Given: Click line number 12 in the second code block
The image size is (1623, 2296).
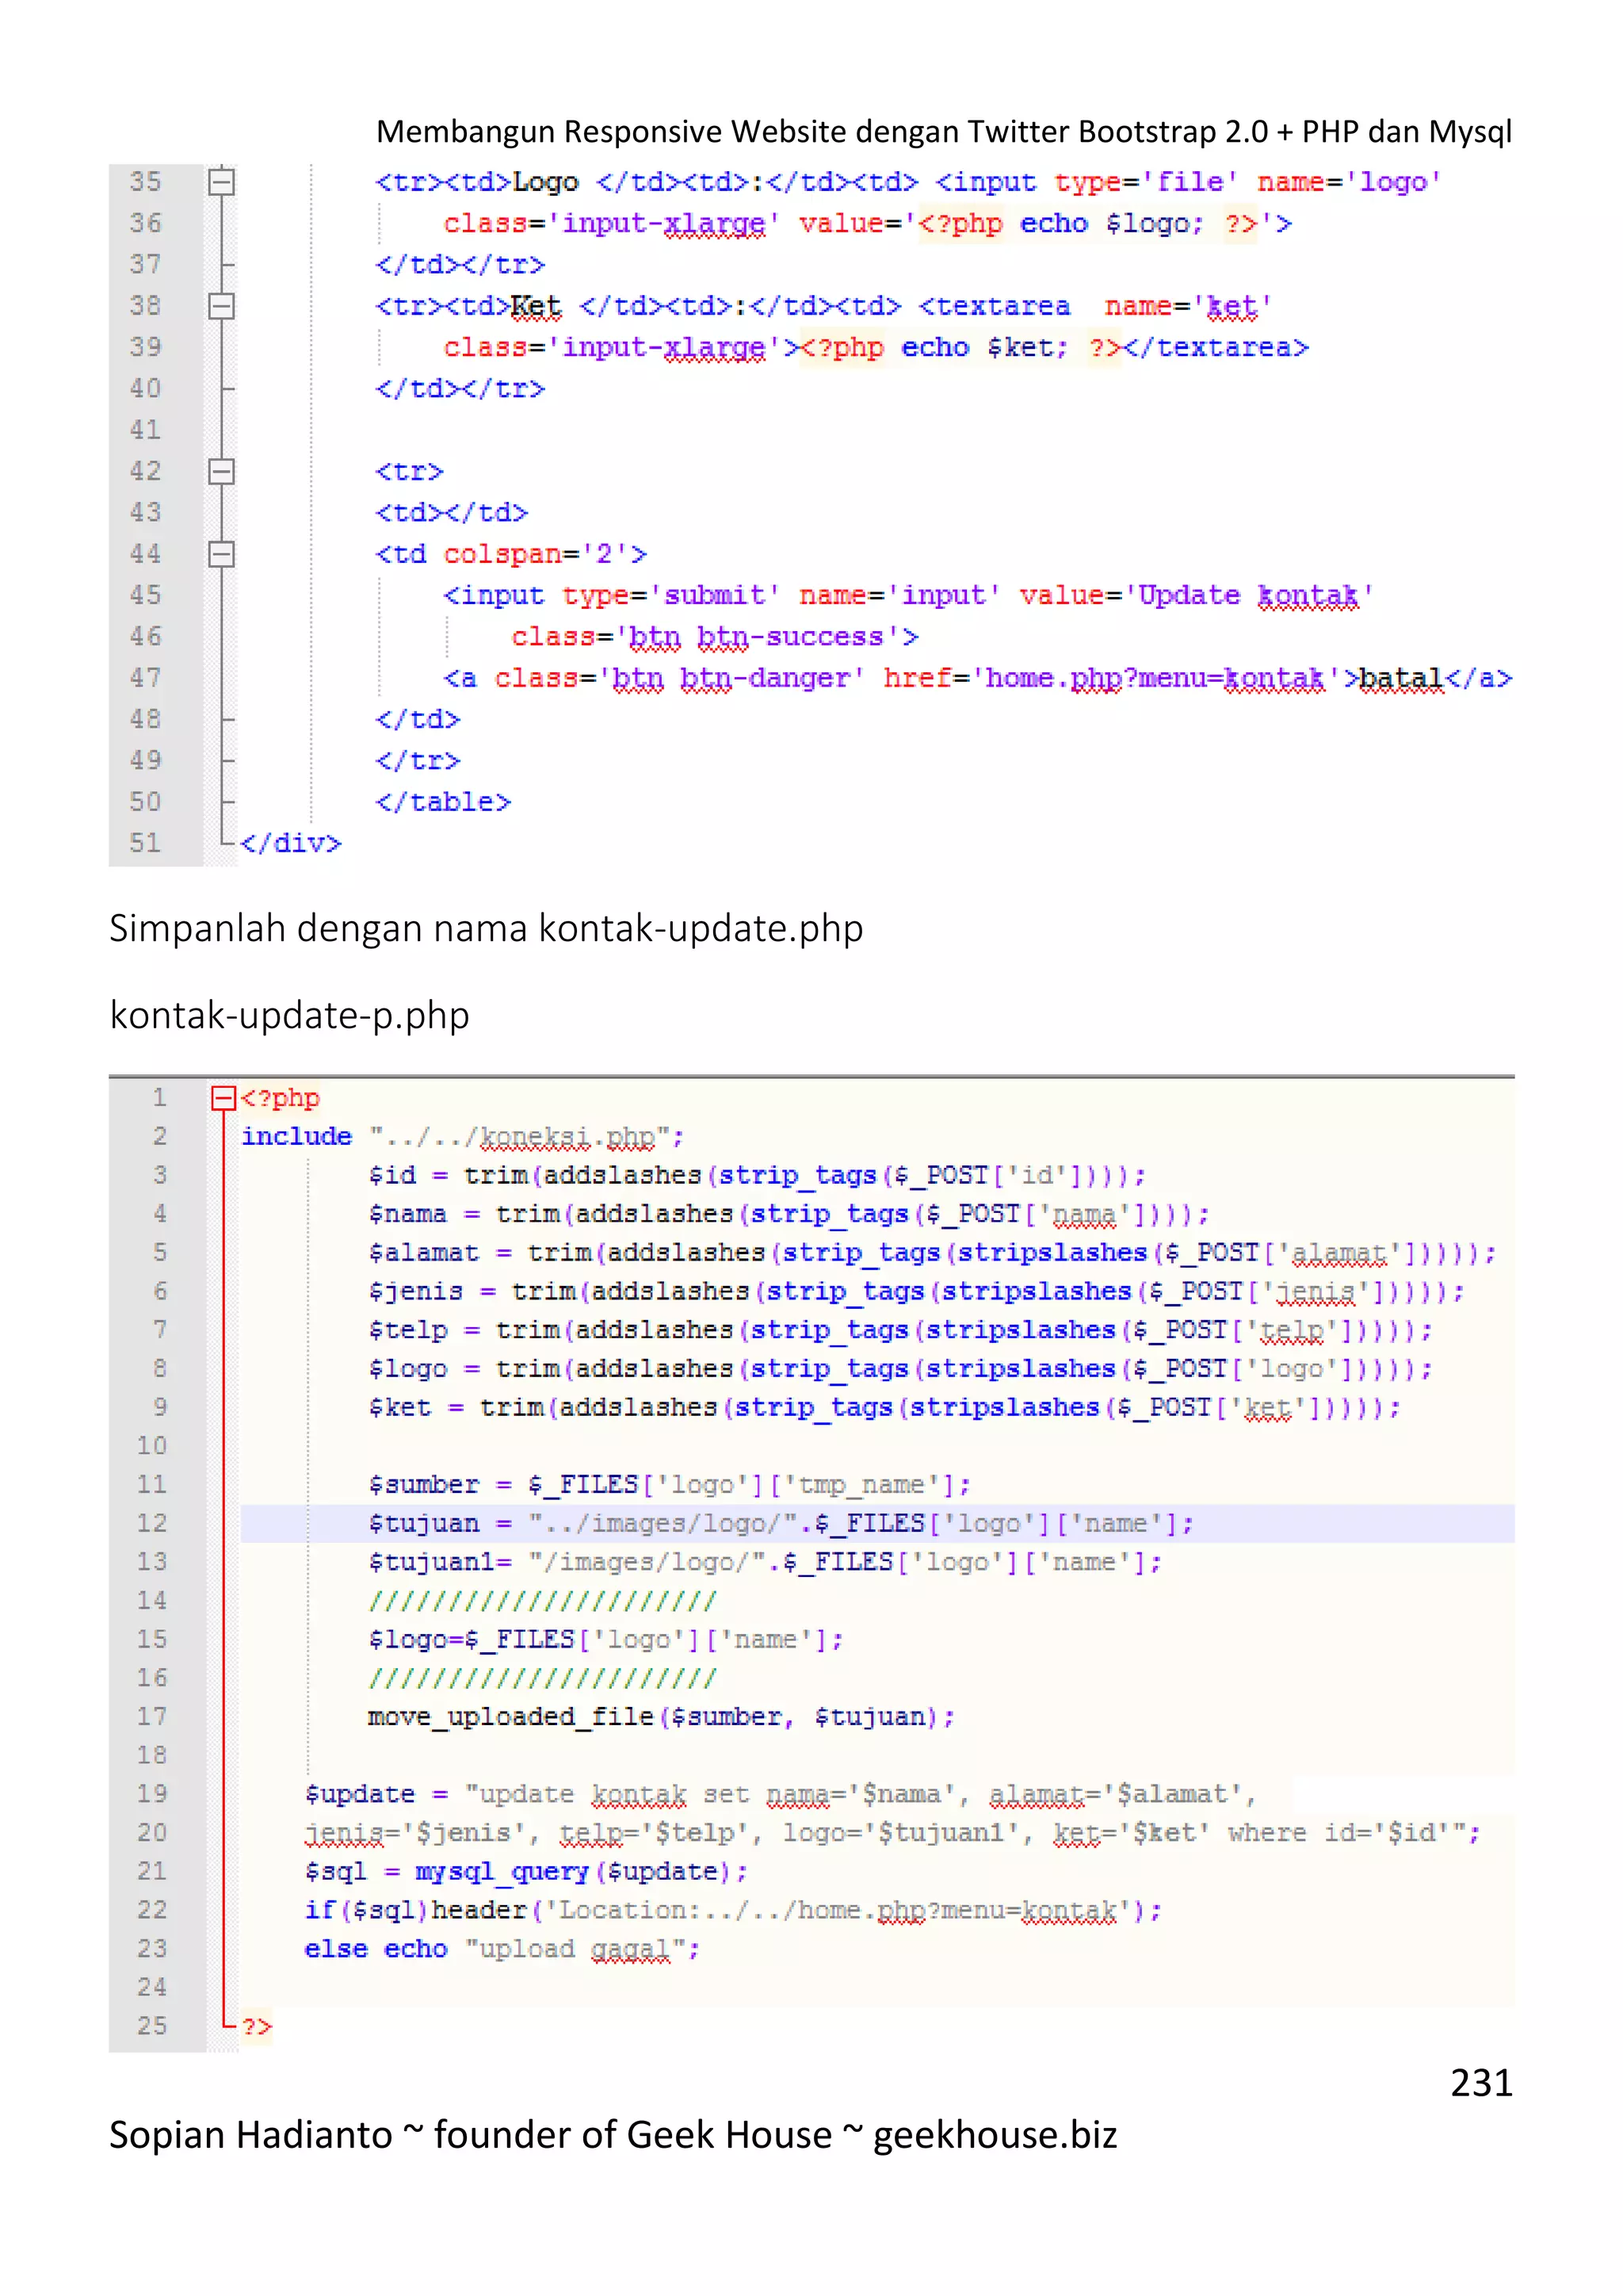Looking at the screenshot, I should click(152, 1524).
